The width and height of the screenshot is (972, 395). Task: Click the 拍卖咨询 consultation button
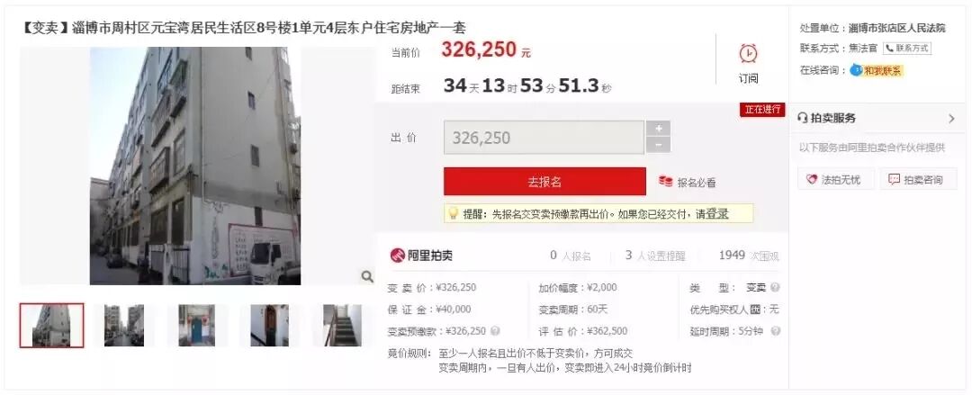(917, 180)
